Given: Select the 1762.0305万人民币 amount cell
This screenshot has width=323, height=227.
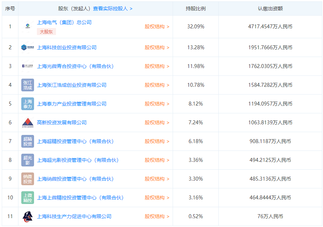Looking at the screenshot, I should click(x=270, y=66).
